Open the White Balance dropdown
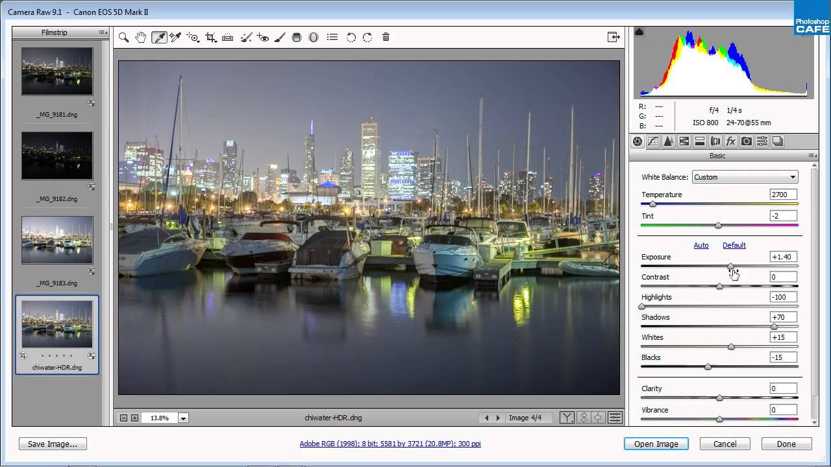 [745, 177]
